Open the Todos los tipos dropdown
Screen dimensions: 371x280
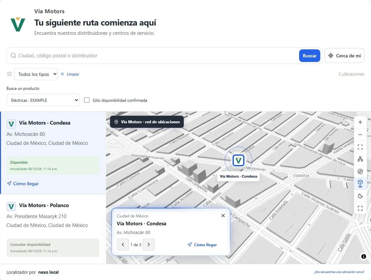[x=36, y=74]
